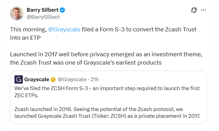The height and width of the screenshot is (131, 219).
Task: Click the blue verified badge beside Barry Silbert
Action: point(62,10)
